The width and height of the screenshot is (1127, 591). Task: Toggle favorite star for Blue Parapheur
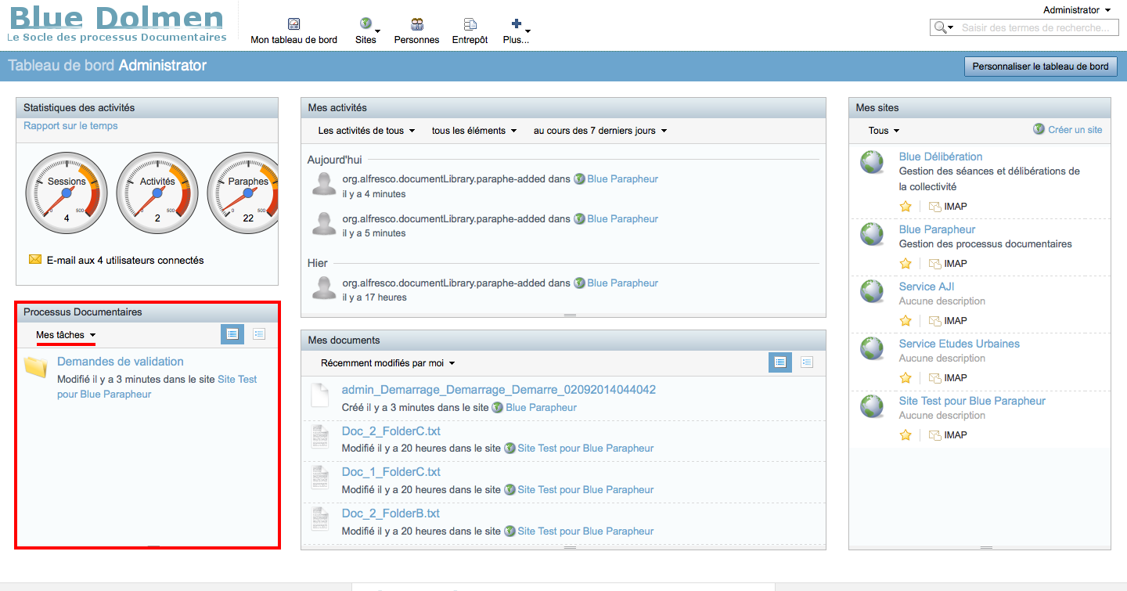[906, 264]
